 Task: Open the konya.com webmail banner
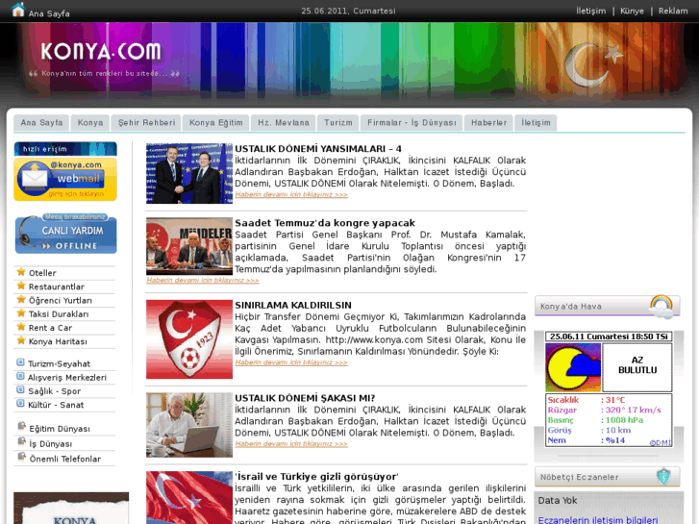click(x=65, y=179)
